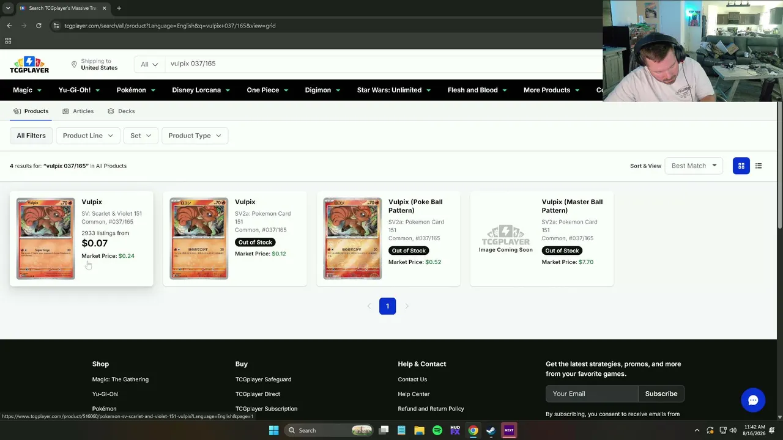The width and height of the screenshot is (783, 440).
Task: Open HUD FX app on taskbar
Action: 455,430
